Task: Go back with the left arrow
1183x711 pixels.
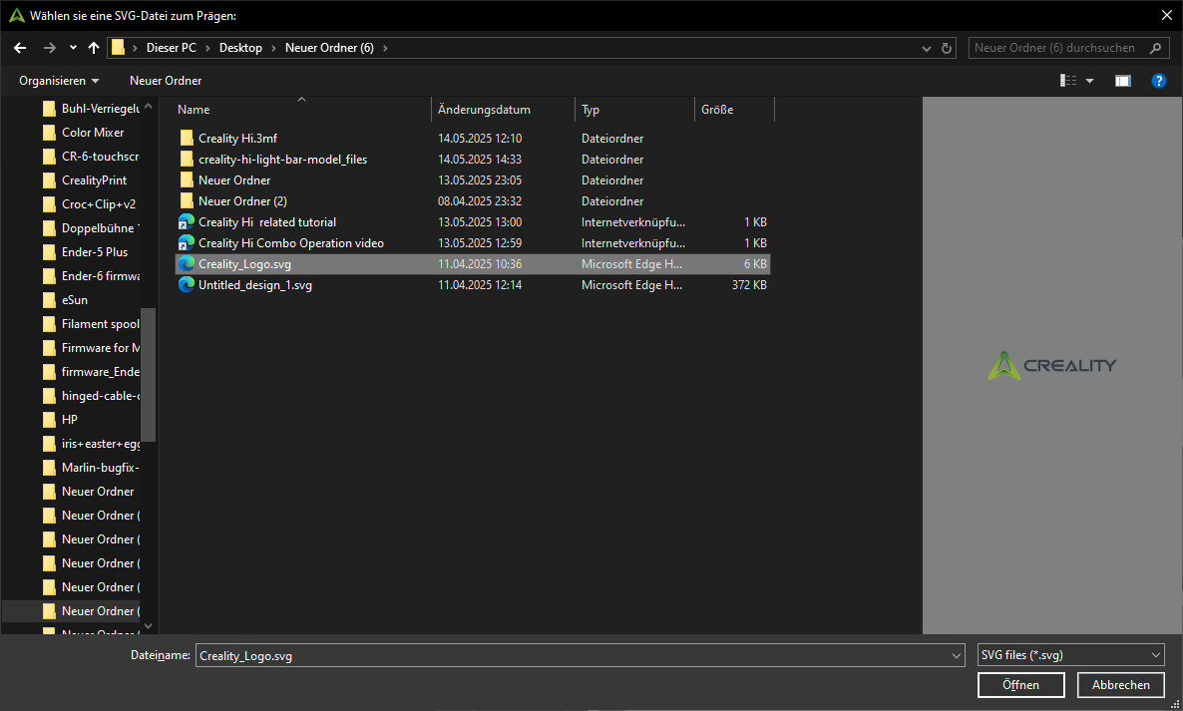Action: [x=20, y=48]
